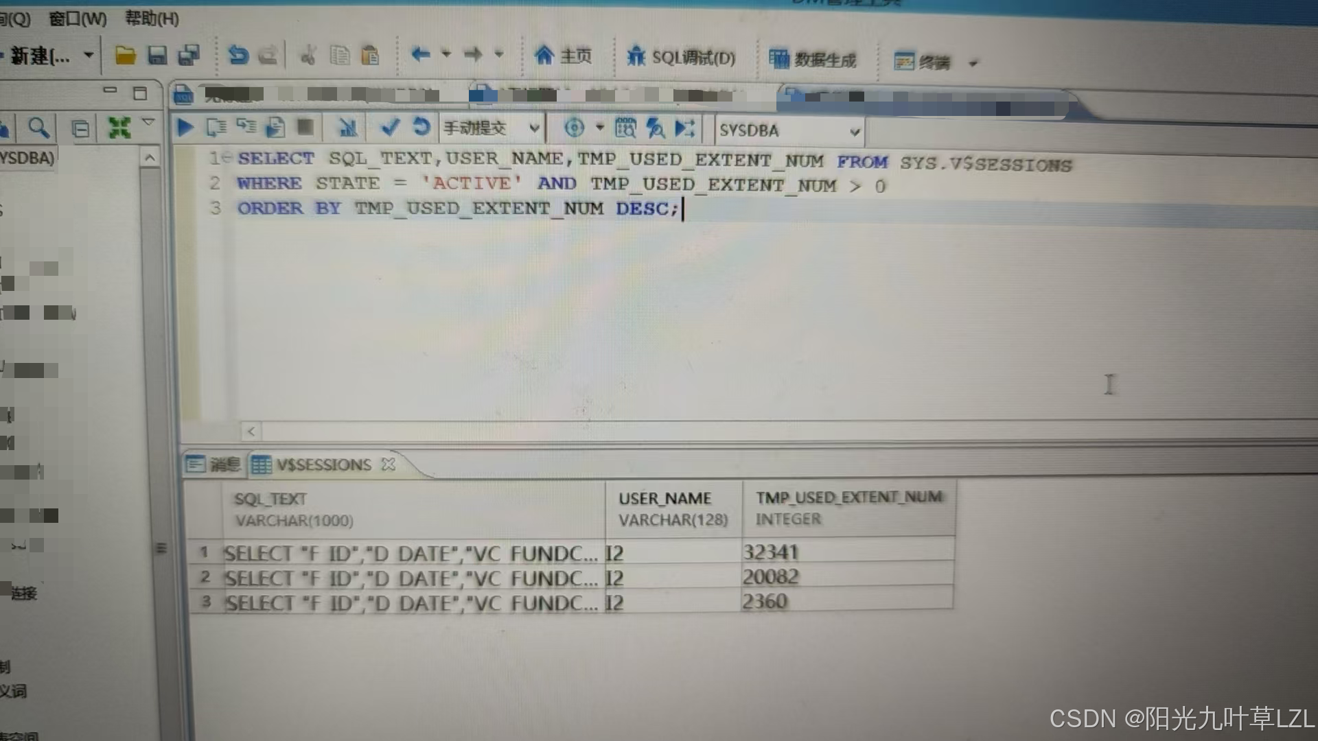This screenshot has height=741, width=1318.
Task: Click the Rollback arrow icon
Action: [421, 127]
